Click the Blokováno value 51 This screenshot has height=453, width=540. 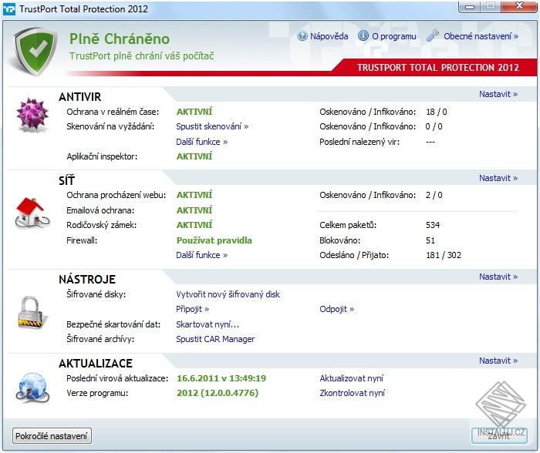[x=430, y=240]
